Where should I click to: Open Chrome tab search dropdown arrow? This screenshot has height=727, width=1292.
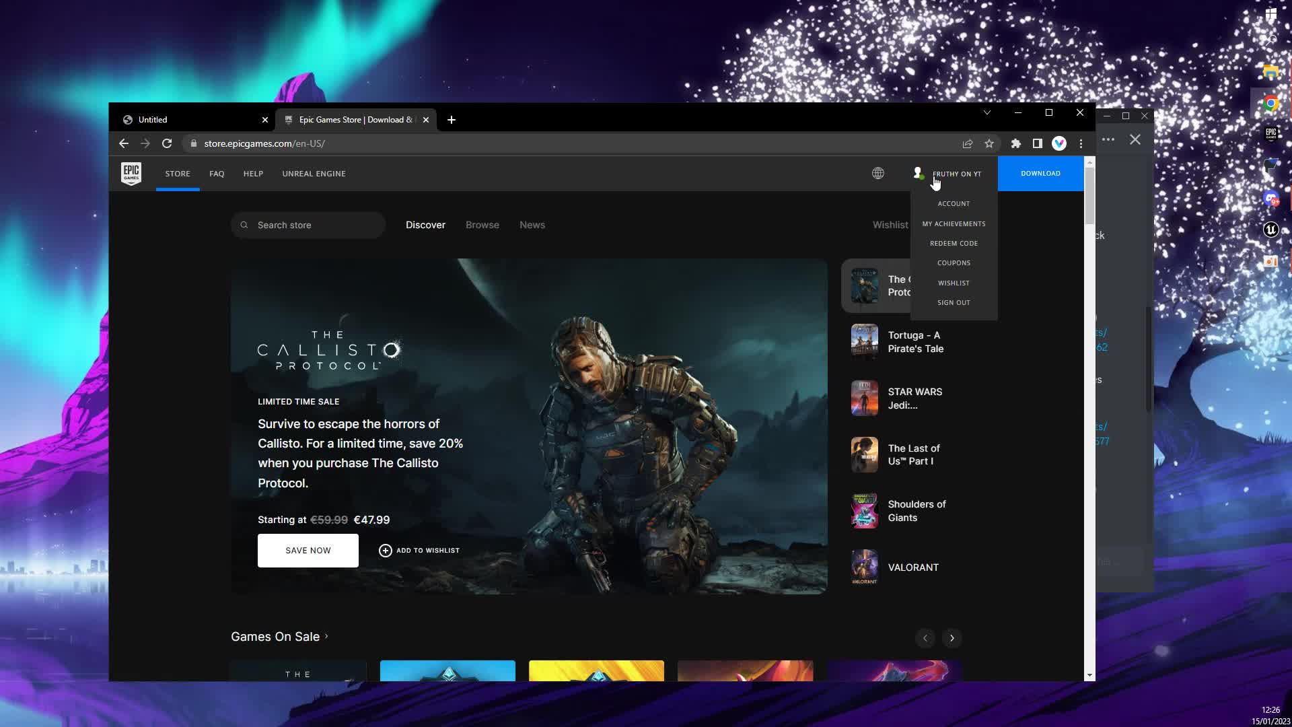point(987,113)
